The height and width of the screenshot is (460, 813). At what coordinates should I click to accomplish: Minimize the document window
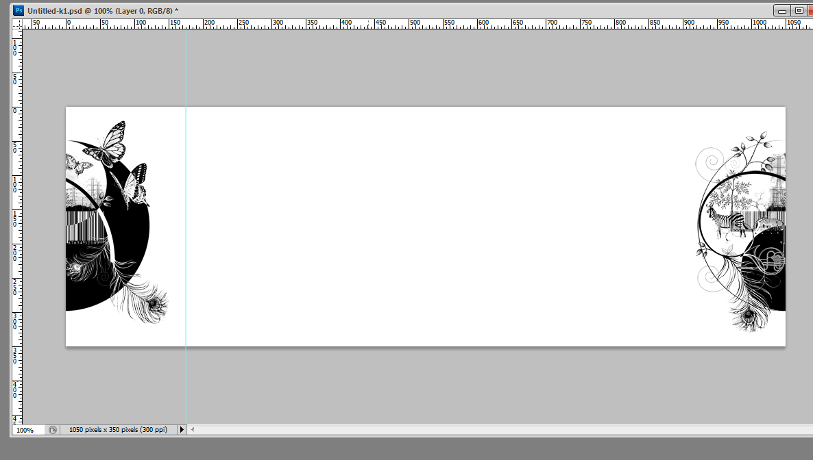781,11
